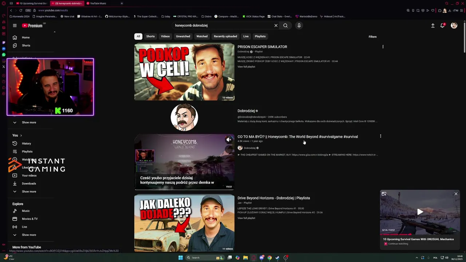Seek in the miniplayer progress bar
The height and width of the screenshot is (262, 466).
[420, 234]
